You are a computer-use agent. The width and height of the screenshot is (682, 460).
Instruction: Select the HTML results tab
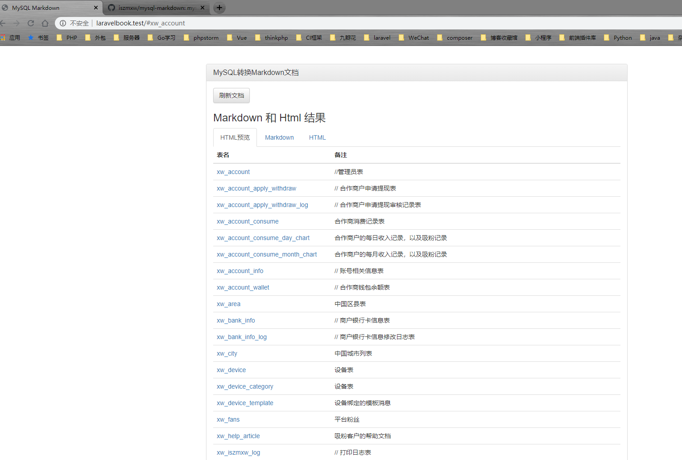tap(317, 137)
